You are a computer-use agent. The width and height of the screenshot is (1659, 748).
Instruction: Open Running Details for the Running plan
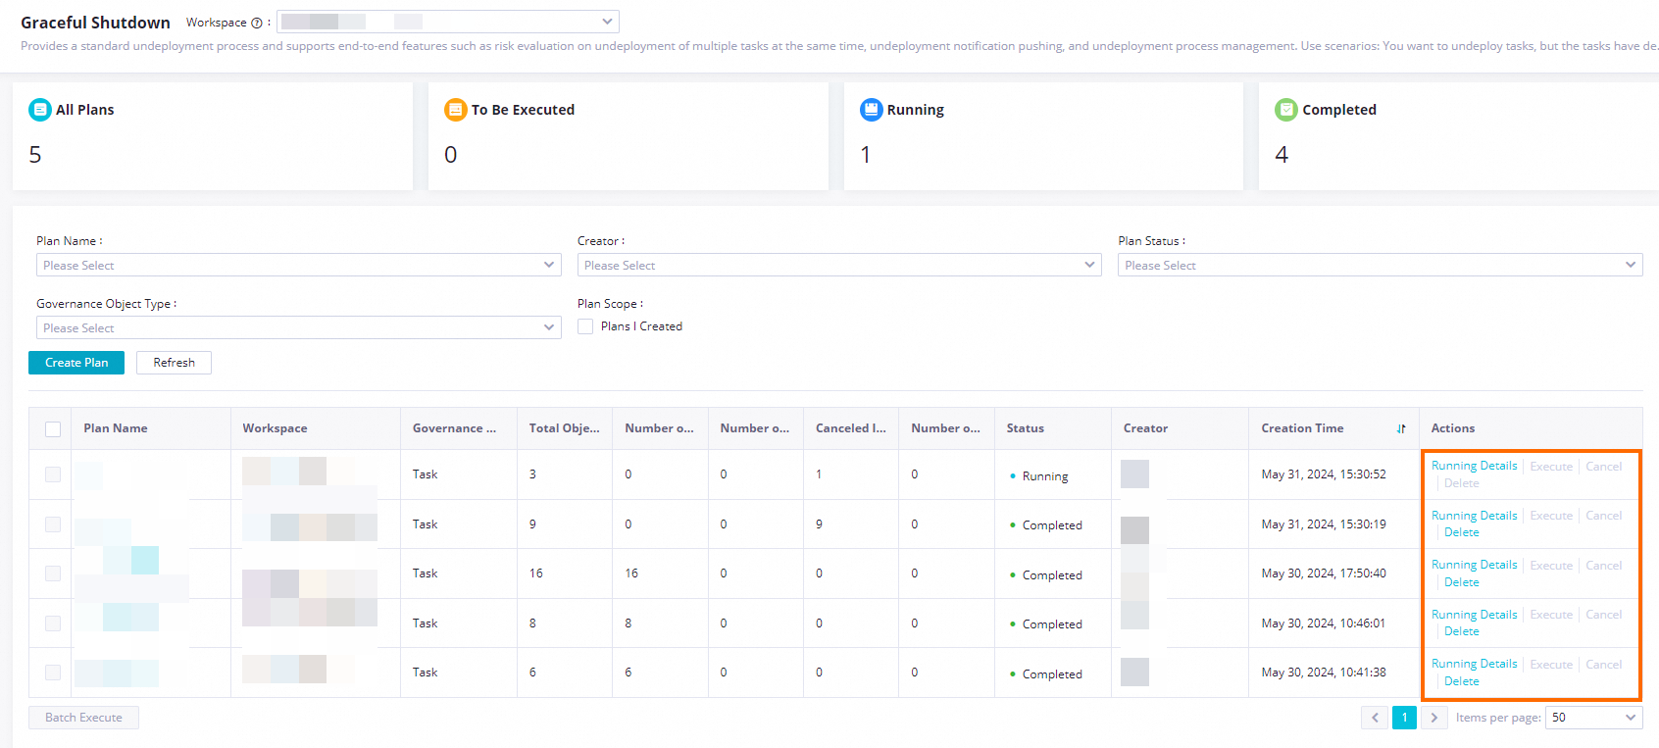[x=1474, y=466]
